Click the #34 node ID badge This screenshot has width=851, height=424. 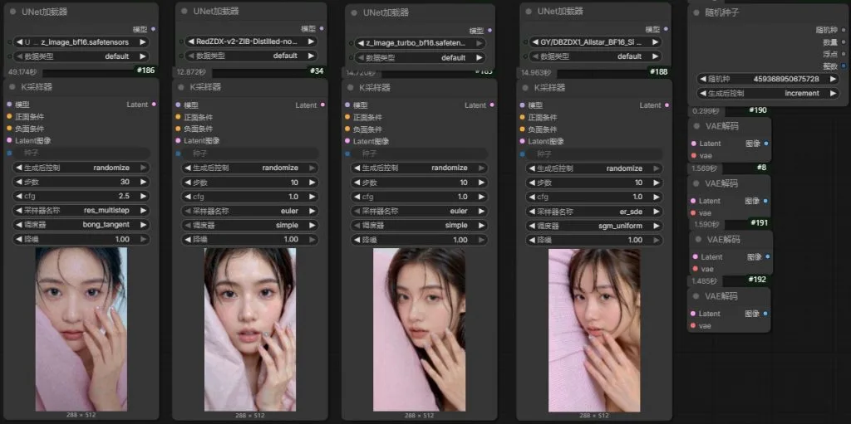[x=317, y=71]
